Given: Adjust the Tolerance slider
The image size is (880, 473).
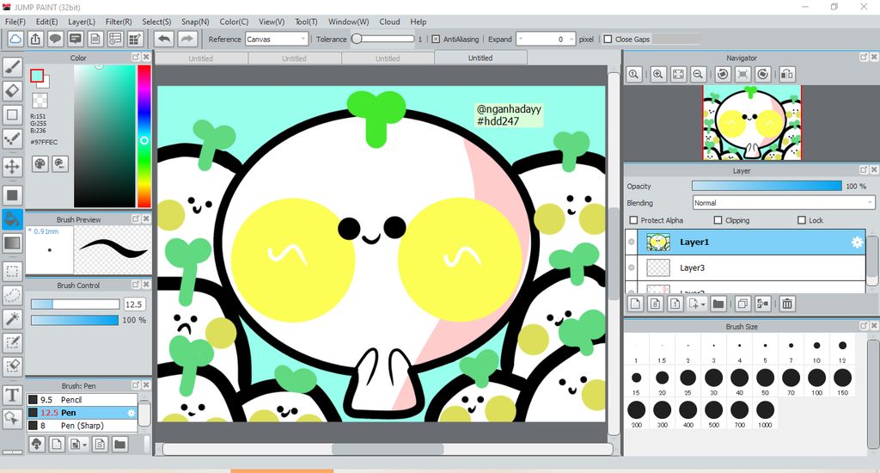Looking at the screenshot, I should coord(382,40).
